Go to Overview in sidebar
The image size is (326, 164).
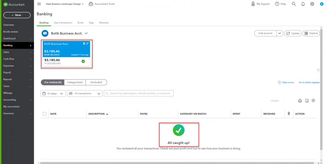pyautogui.click(x=9, y=25)
